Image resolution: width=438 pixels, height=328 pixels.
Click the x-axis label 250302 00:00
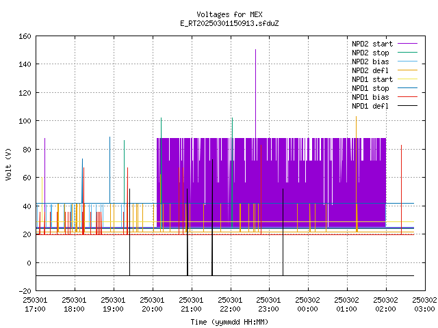click(x=307, y=305)
